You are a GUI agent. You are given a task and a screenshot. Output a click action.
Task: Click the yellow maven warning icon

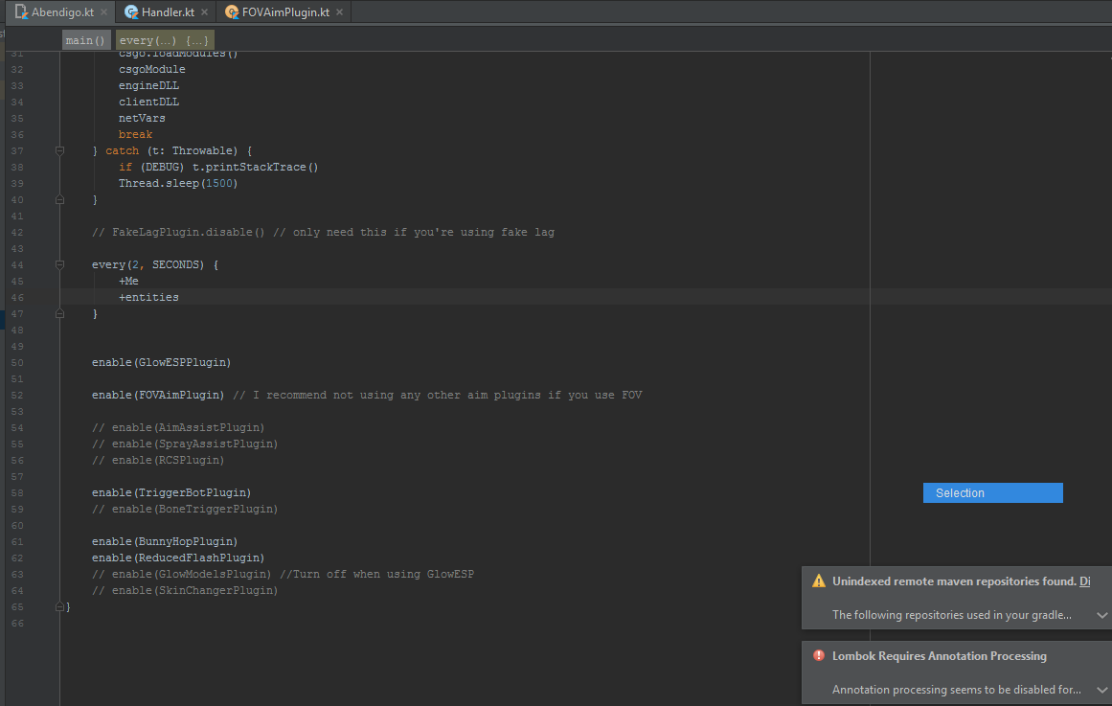pyautogui.click(x=818, y=581)
